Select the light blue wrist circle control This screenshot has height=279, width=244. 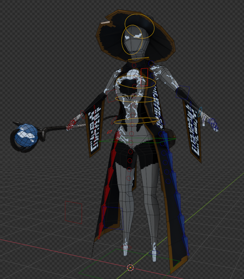[200, 112]
